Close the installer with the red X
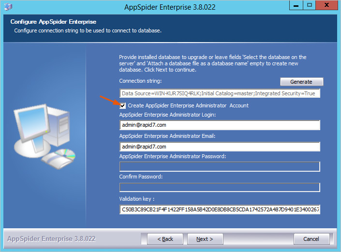This screenshot has height=252, width=341. [x=326, y=6]
